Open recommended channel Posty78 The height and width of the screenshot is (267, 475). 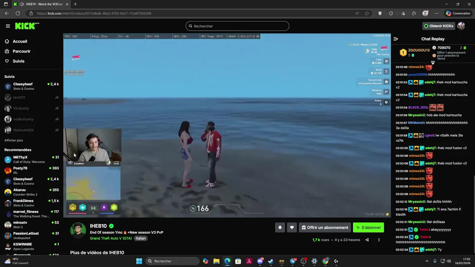(x=32, y=170)
